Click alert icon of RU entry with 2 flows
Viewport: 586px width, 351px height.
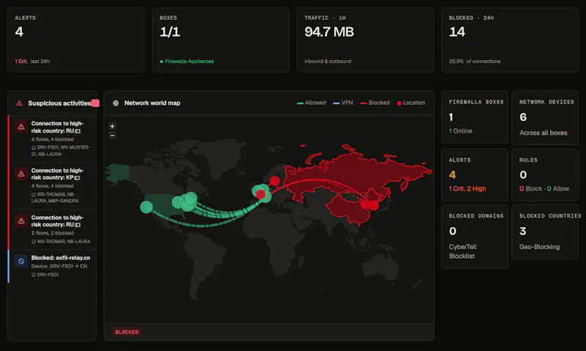[x=21, y=221]
